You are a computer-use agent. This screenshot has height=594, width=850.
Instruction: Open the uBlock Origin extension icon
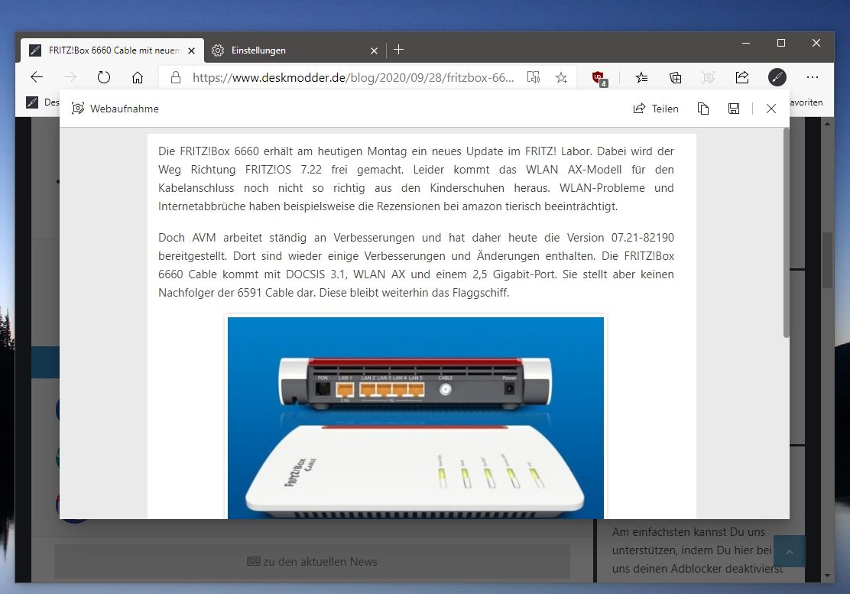(599, 78)
